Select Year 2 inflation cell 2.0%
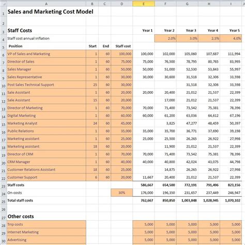Viewport: 245px width, 245px height. tap(165, 38)
